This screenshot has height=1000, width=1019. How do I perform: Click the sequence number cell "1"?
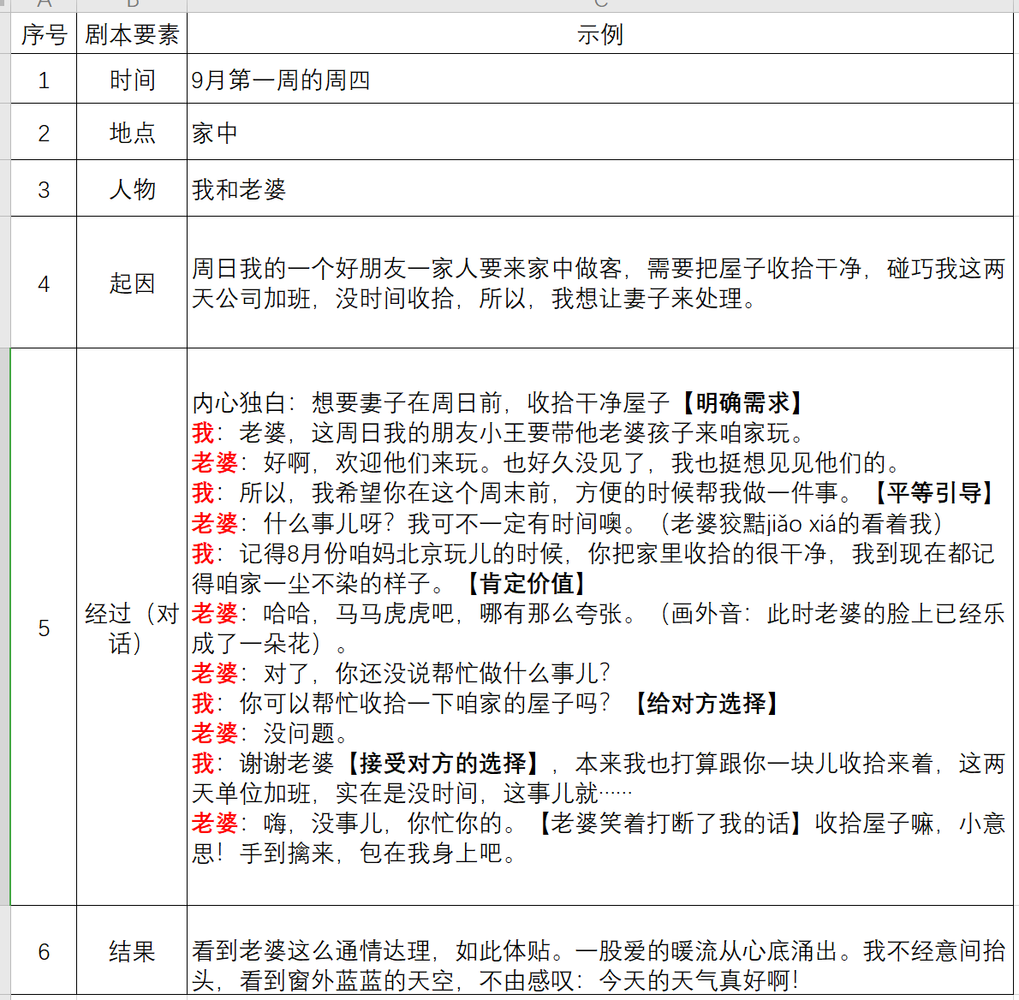tap(44, 79)
